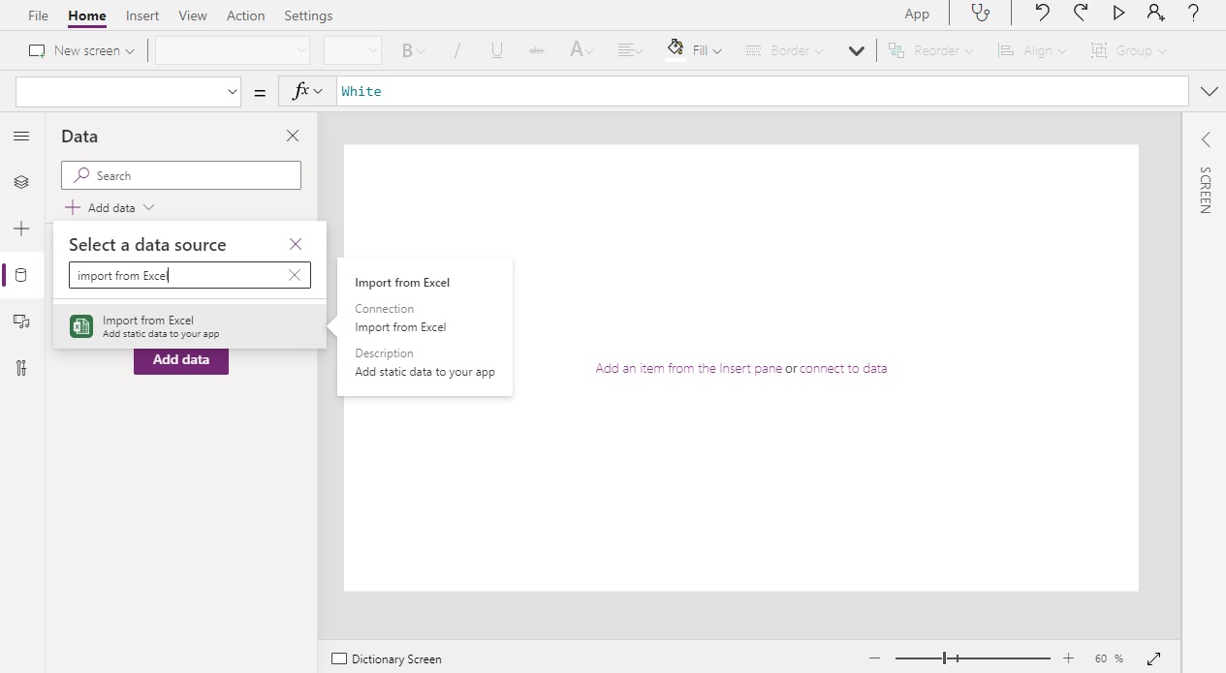Toggle bold text formatting
1226x673 pixels.
tap(407, 49)
